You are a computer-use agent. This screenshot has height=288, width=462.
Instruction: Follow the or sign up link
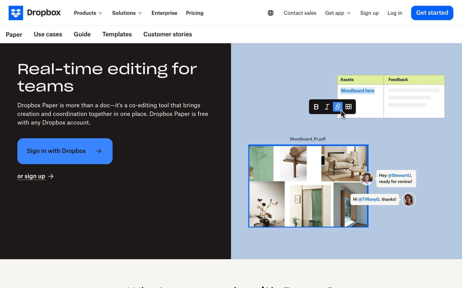click(x=31, y=176)
